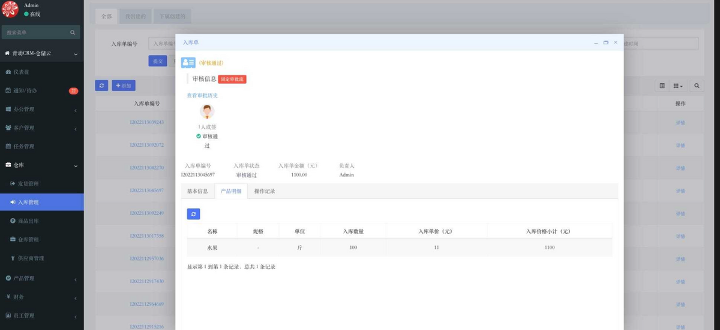The image size is (720, 330).
Task: Click the red 22 notification badge
Action: (x=73, y=91)
